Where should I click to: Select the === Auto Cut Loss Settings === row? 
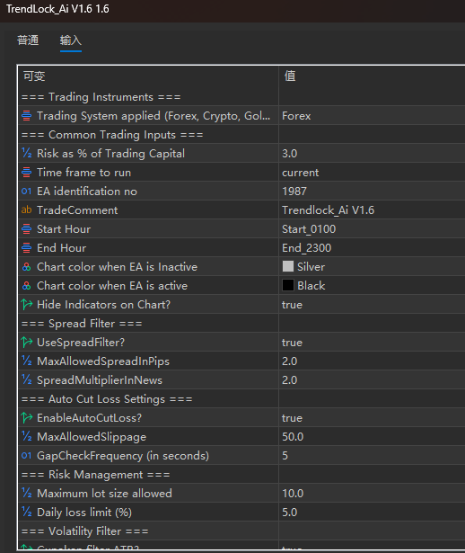241,399
